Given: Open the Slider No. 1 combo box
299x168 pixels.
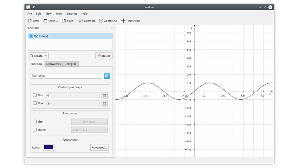Looking at the screenshot, I should click(89, 130).
